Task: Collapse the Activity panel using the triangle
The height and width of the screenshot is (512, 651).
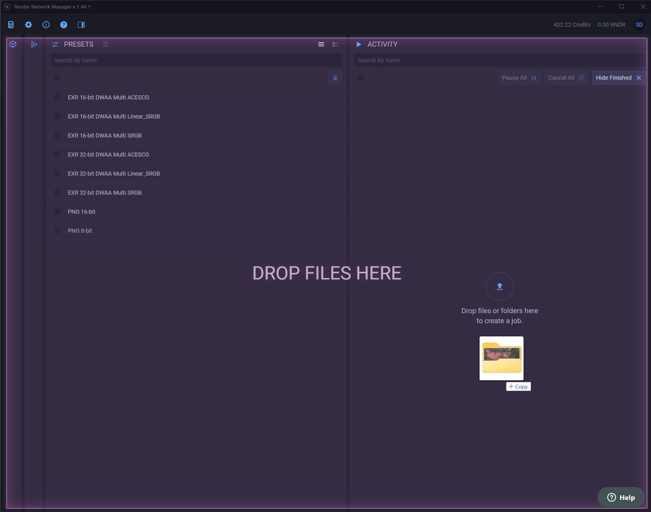Action: [359, 44]
